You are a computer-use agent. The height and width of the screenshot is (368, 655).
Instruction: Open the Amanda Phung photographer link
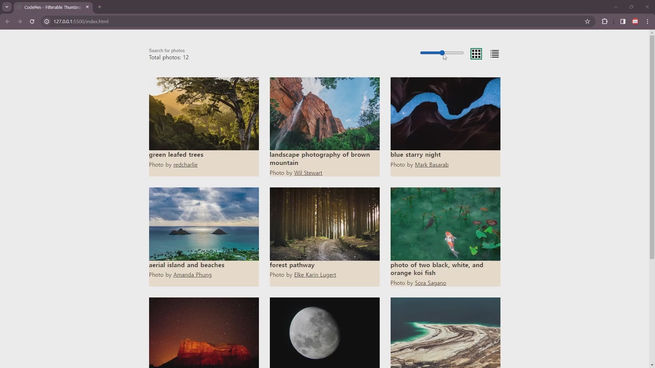tap(192, 275)
